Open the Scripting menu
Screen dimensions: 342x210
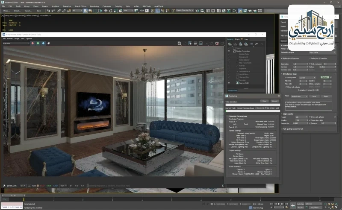point(119,6)
